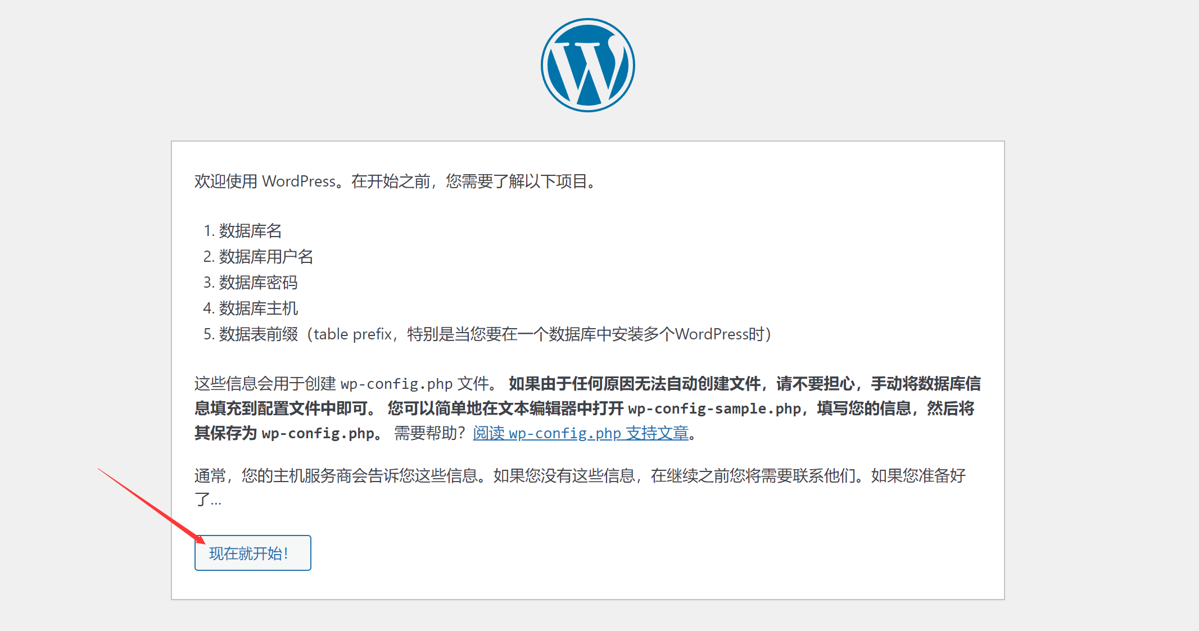Click the trailing 了… text line

[x=208, y=500]
